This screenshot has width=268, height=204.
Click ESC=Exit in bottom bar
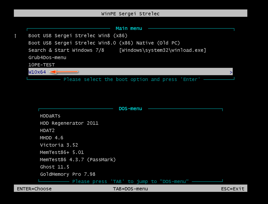pyautogui.click(x=233, y=189)
